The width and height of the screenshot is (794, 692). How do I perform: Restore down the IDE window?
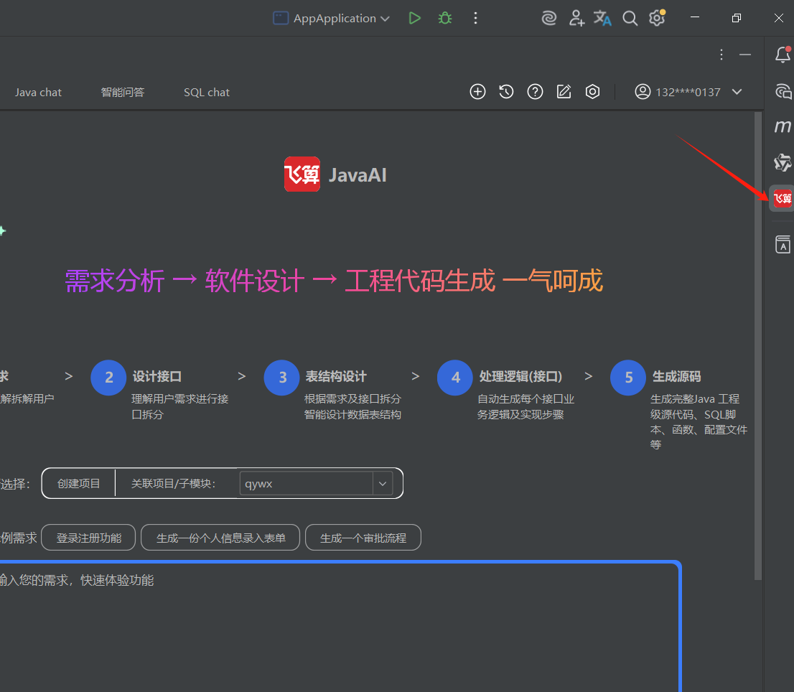tap(737, 18)
